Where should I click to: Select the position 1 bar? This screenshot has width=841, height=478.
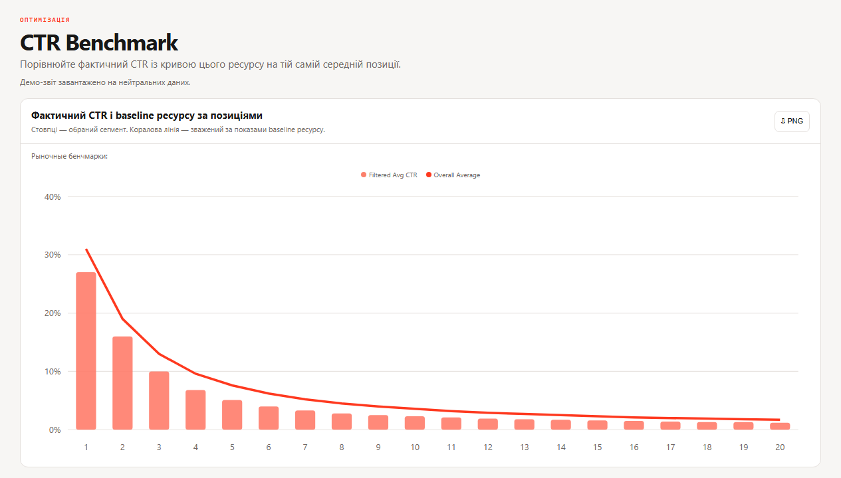[x=86, y=351]
